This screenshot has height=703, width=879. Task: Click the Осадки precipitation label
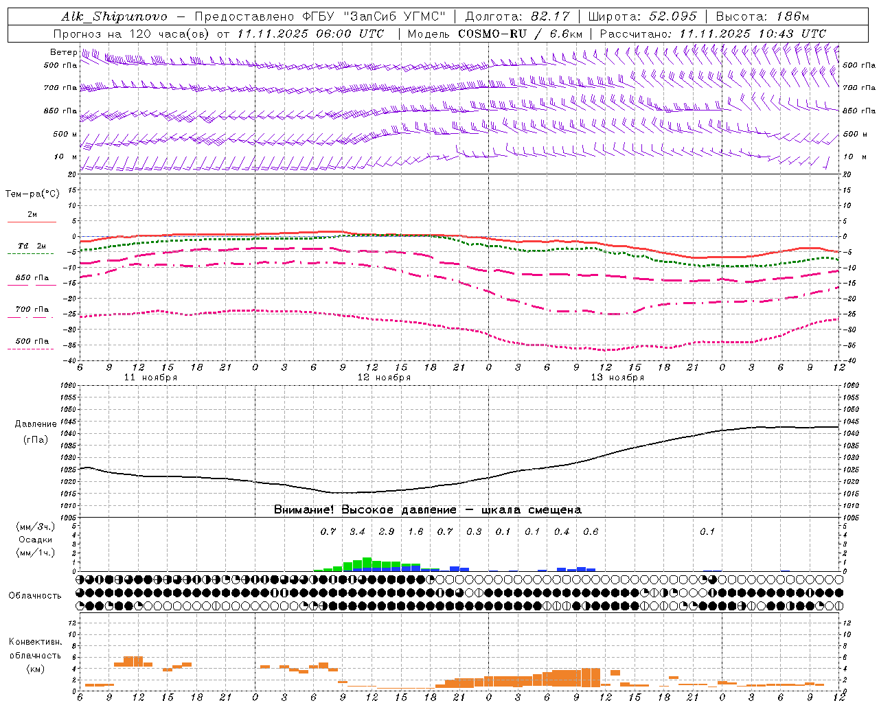tap(36, 540)
